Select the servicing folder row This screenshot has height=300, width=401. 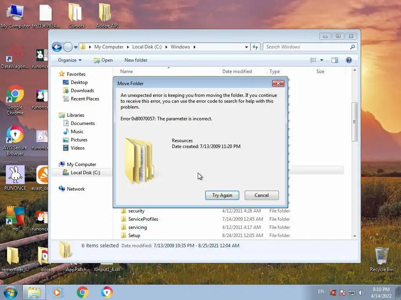click(232, 227)
